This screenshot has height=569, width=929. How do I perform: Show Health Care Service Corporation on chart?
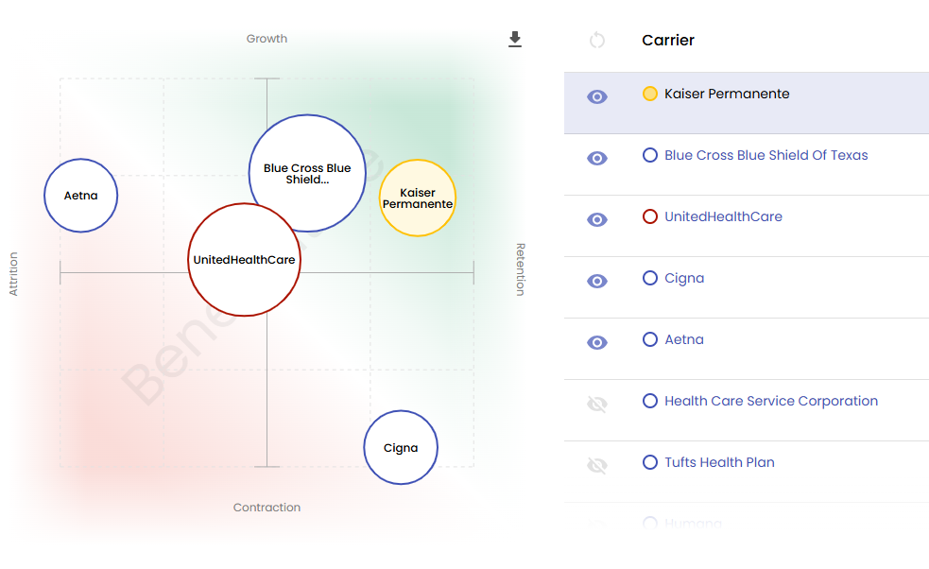click(x=597, y=404)
